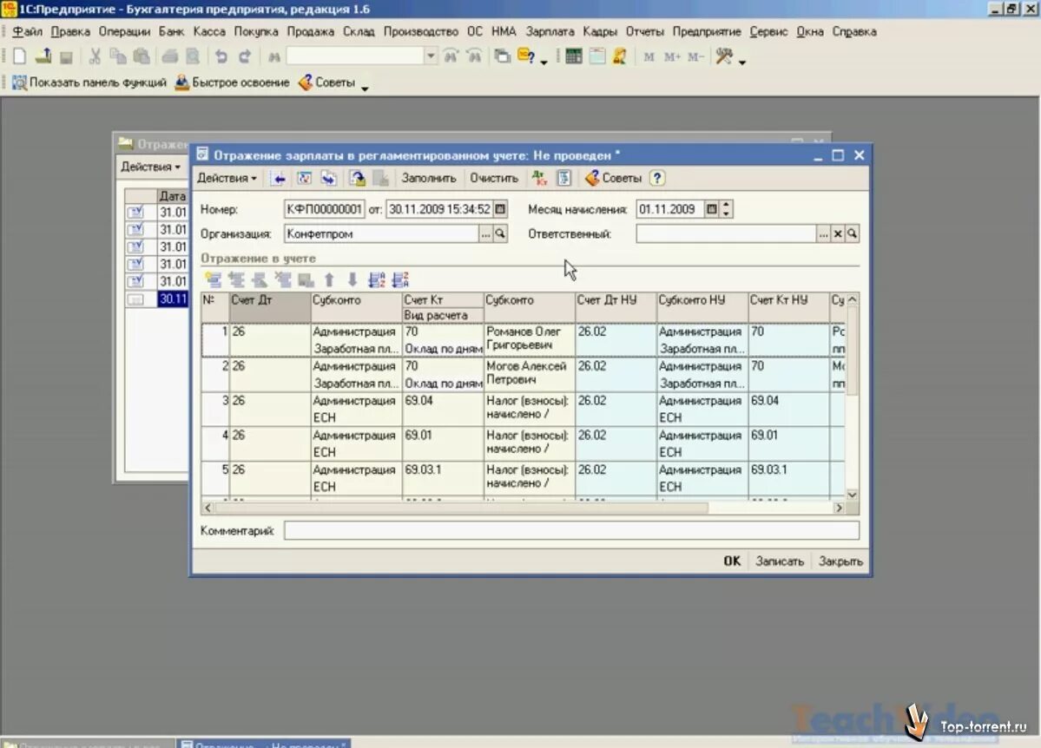
Task: Click the help question icon in main toolbar
Action: click(526, 57)
